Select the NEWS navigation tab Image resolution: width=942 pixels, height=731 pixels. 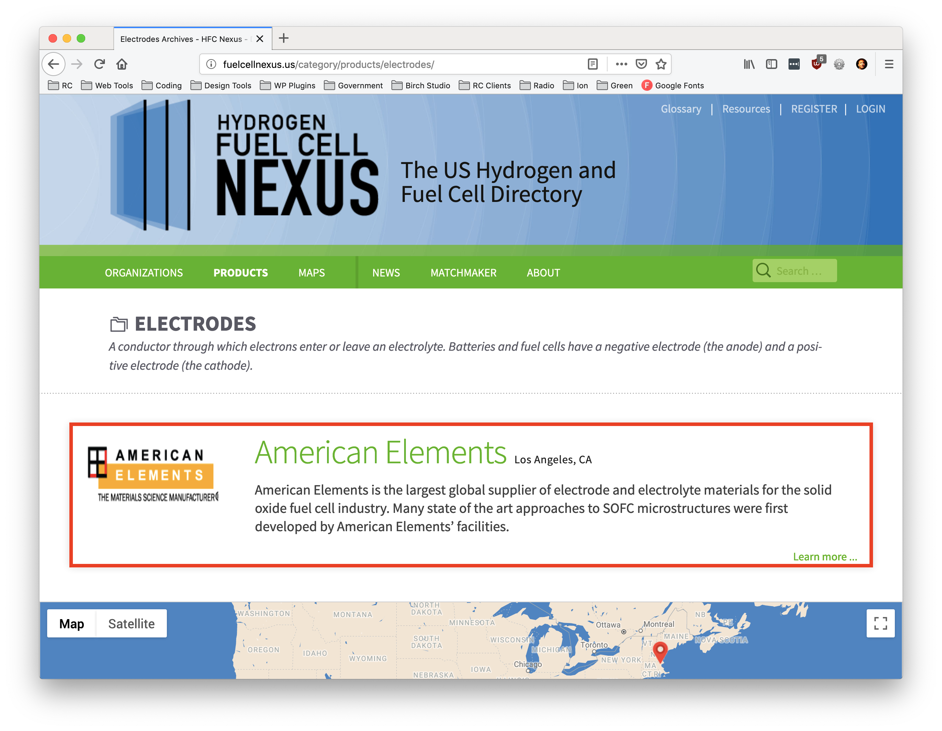click(x=385, y=273)
